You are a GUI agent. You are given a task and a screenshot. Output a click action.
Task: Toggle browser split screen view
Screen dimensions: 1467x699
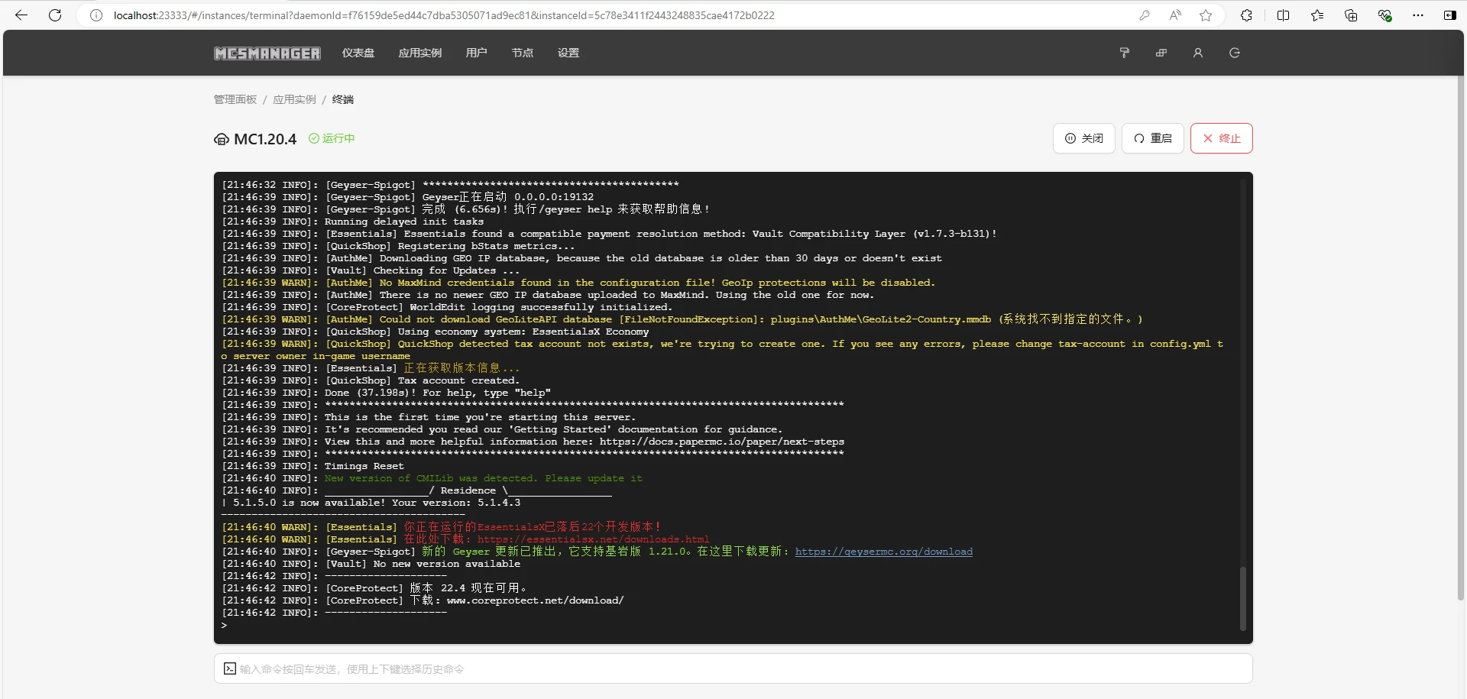(x=1283, y=15)
